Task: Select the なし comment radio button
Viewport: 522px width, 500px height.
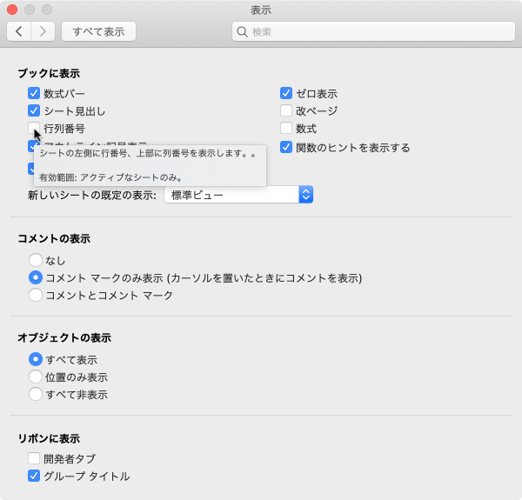Action: click(36, 260)
